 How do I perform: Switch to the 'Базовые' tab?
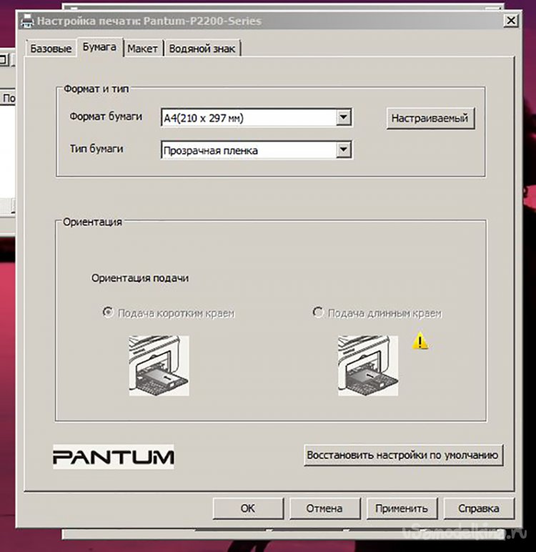[x=50, y=49]
